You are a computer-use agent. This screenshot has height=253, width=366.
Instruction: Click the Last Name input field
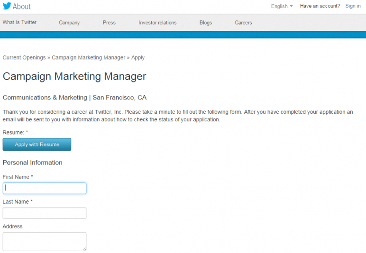tap(45, 213)
